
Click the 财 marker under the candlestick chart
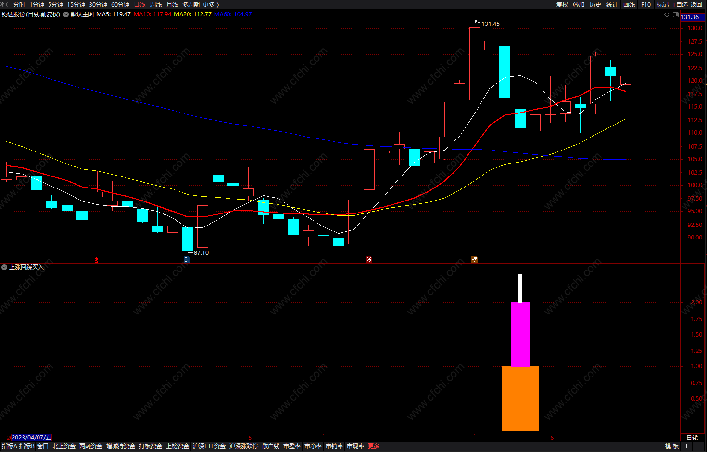click(187, 260)
